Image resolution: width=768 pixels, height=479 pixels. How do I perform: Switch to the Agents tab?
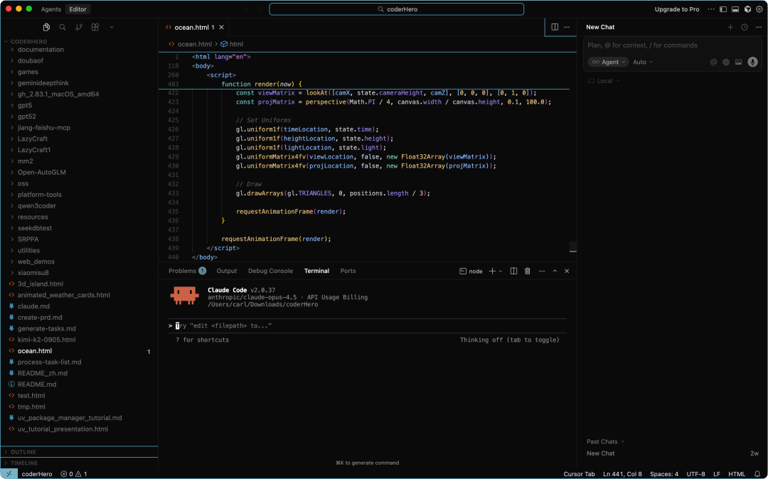[51, 9]
